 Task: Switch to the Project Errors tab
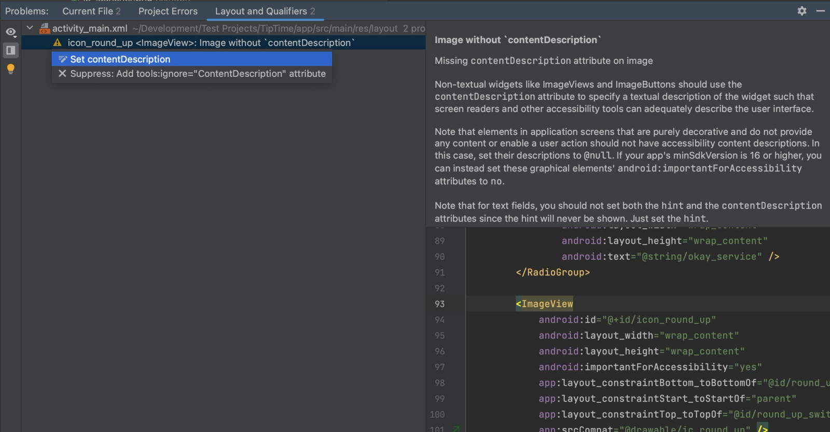click(x=168, y=11)
